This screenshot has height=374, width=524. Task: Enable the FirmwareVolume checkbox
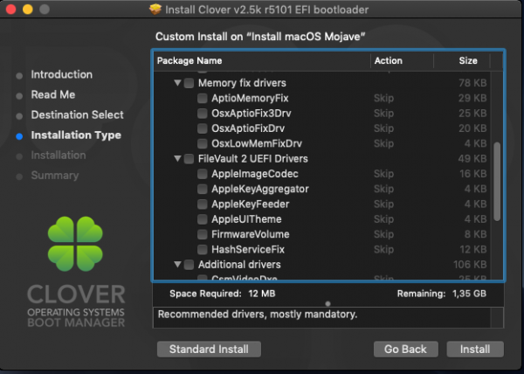tap(203, 234)
